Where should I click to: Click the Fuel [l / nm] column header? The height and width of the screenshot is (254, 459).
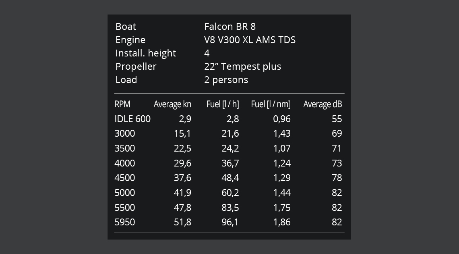click(271, 104)
